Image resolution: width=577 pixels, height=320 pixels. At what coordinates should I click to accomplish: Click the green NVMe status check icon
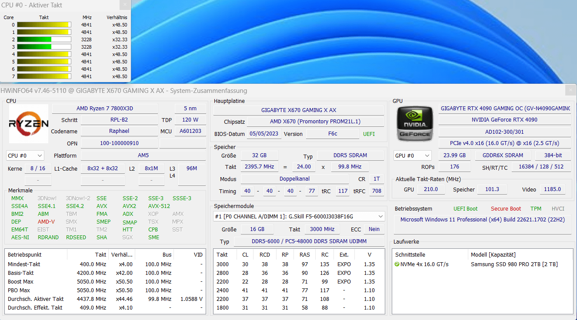coord(397,264)
